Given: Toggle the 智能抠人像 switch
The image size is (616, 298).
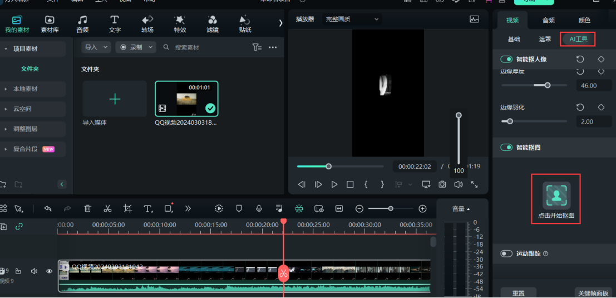Looking at the screenshot, I should coord(506,59).
